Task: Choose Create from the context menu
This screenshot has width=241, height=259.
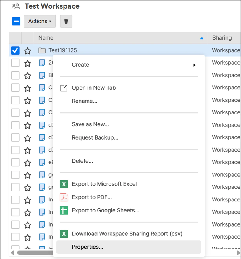Action: coord(129,65)
